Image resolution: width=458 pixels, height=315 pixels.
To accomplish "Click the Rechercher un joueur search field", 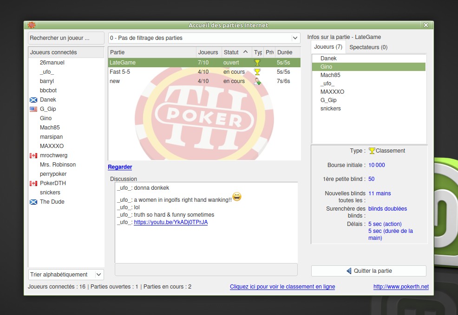I will [66, 38].
